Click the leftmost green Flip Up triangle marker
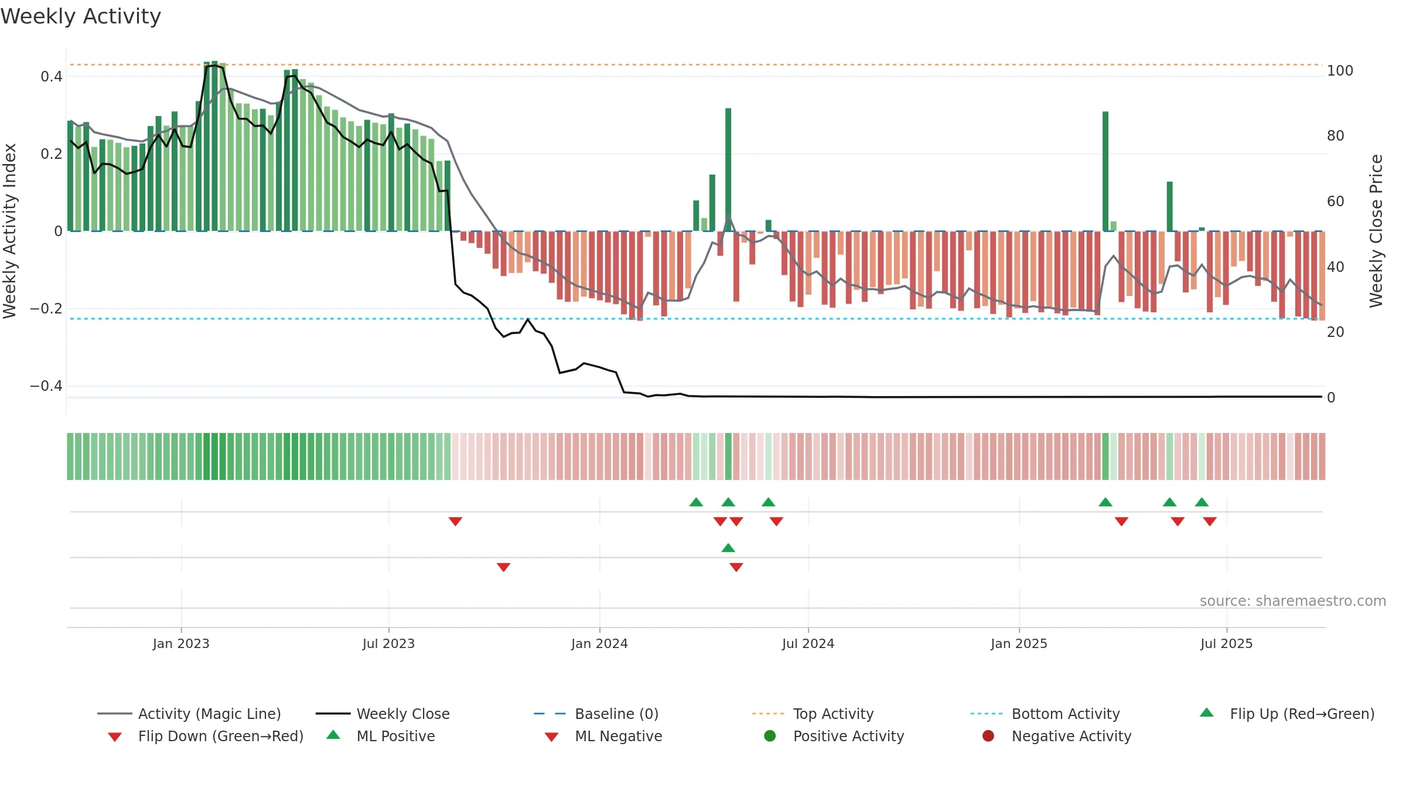 coord(696,502)
